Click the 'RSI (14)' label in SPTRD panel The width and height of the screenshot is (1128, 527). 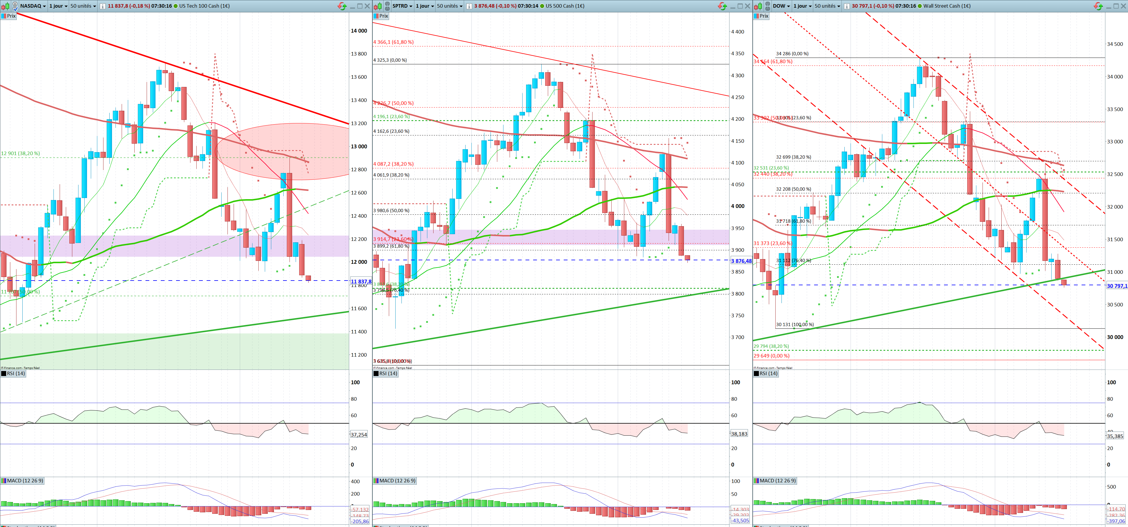pyautogui.click(x=388, y=373)
